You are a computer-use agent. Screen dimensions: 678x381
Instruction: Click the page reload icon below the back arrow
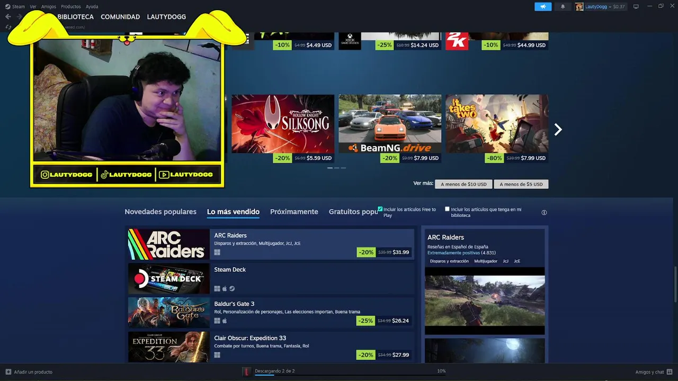[8, 27]
